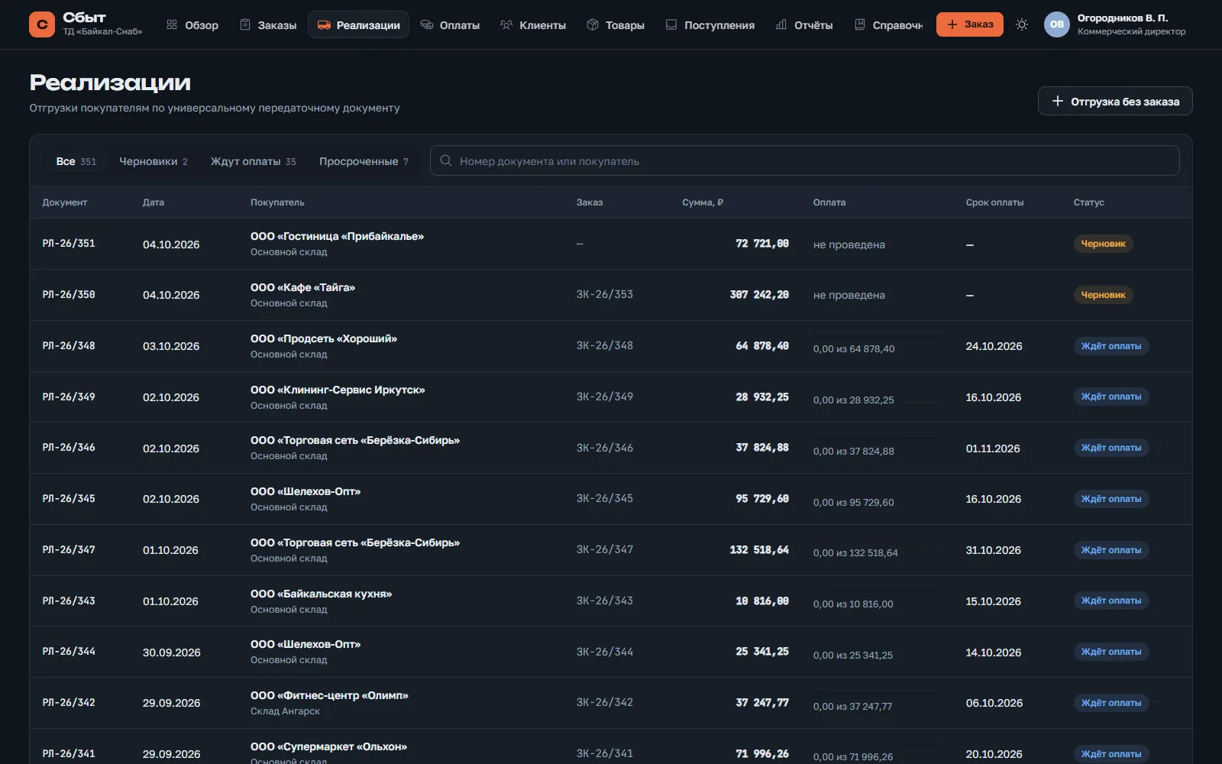Open the Оплаты section
This screenshot has height=764, width=1222.
pyautogui.click(x=450, y=24)
